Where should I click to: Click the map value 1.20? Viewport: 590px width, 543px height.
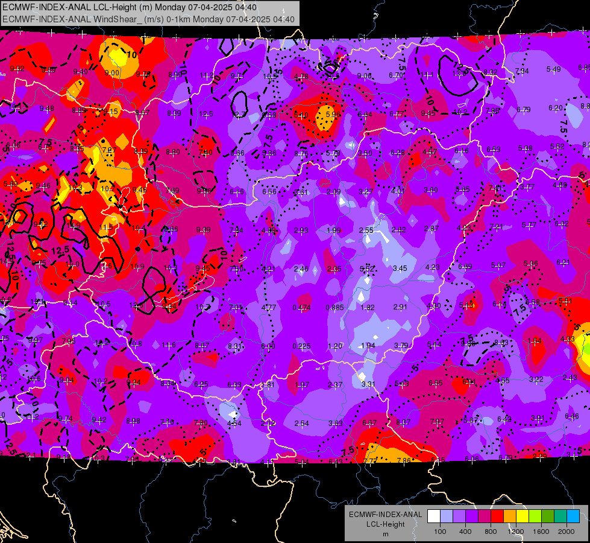(x=334, y=346)
